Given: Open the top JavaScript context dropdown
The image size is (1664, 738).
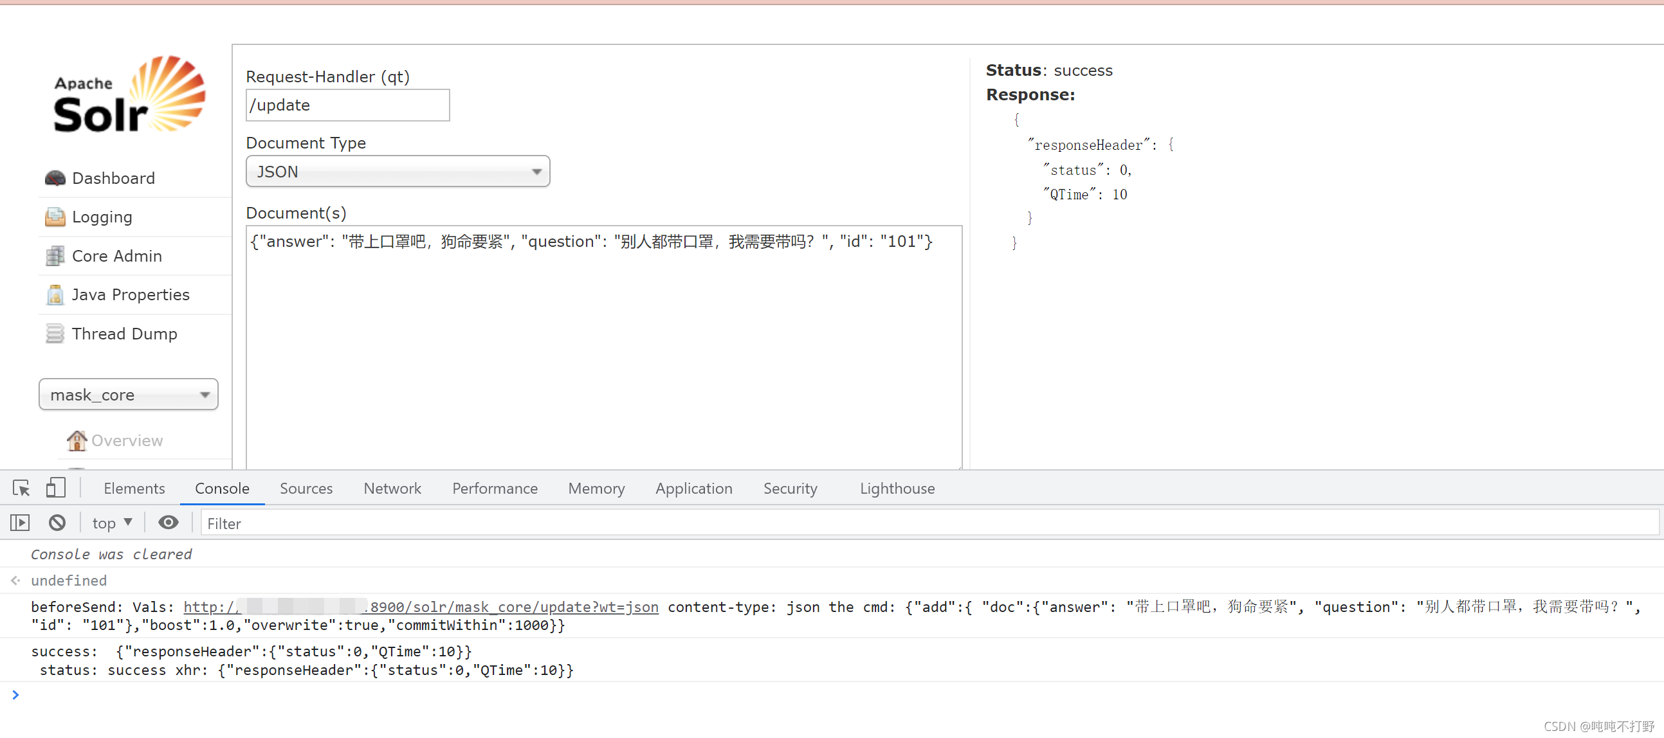Looking at the screenshot, I should point(113,523).
